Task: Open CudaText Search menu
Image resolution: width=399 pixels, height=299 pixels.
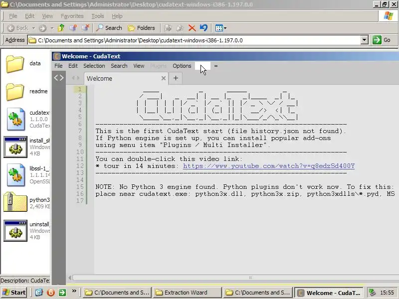Action: [x=119, y=66]
